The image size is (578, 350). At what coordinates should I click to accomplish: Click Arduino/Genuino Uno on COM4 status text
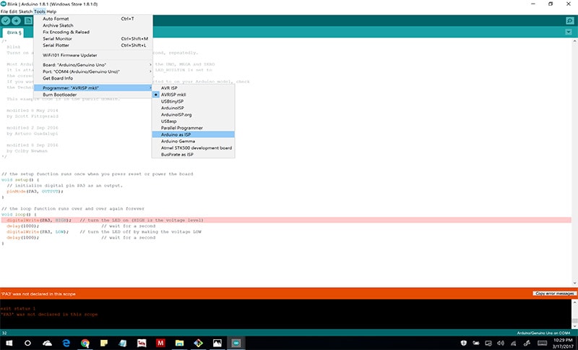click(543, 333)
